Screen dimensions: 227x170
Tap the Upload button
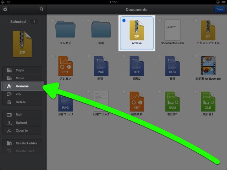22,123
